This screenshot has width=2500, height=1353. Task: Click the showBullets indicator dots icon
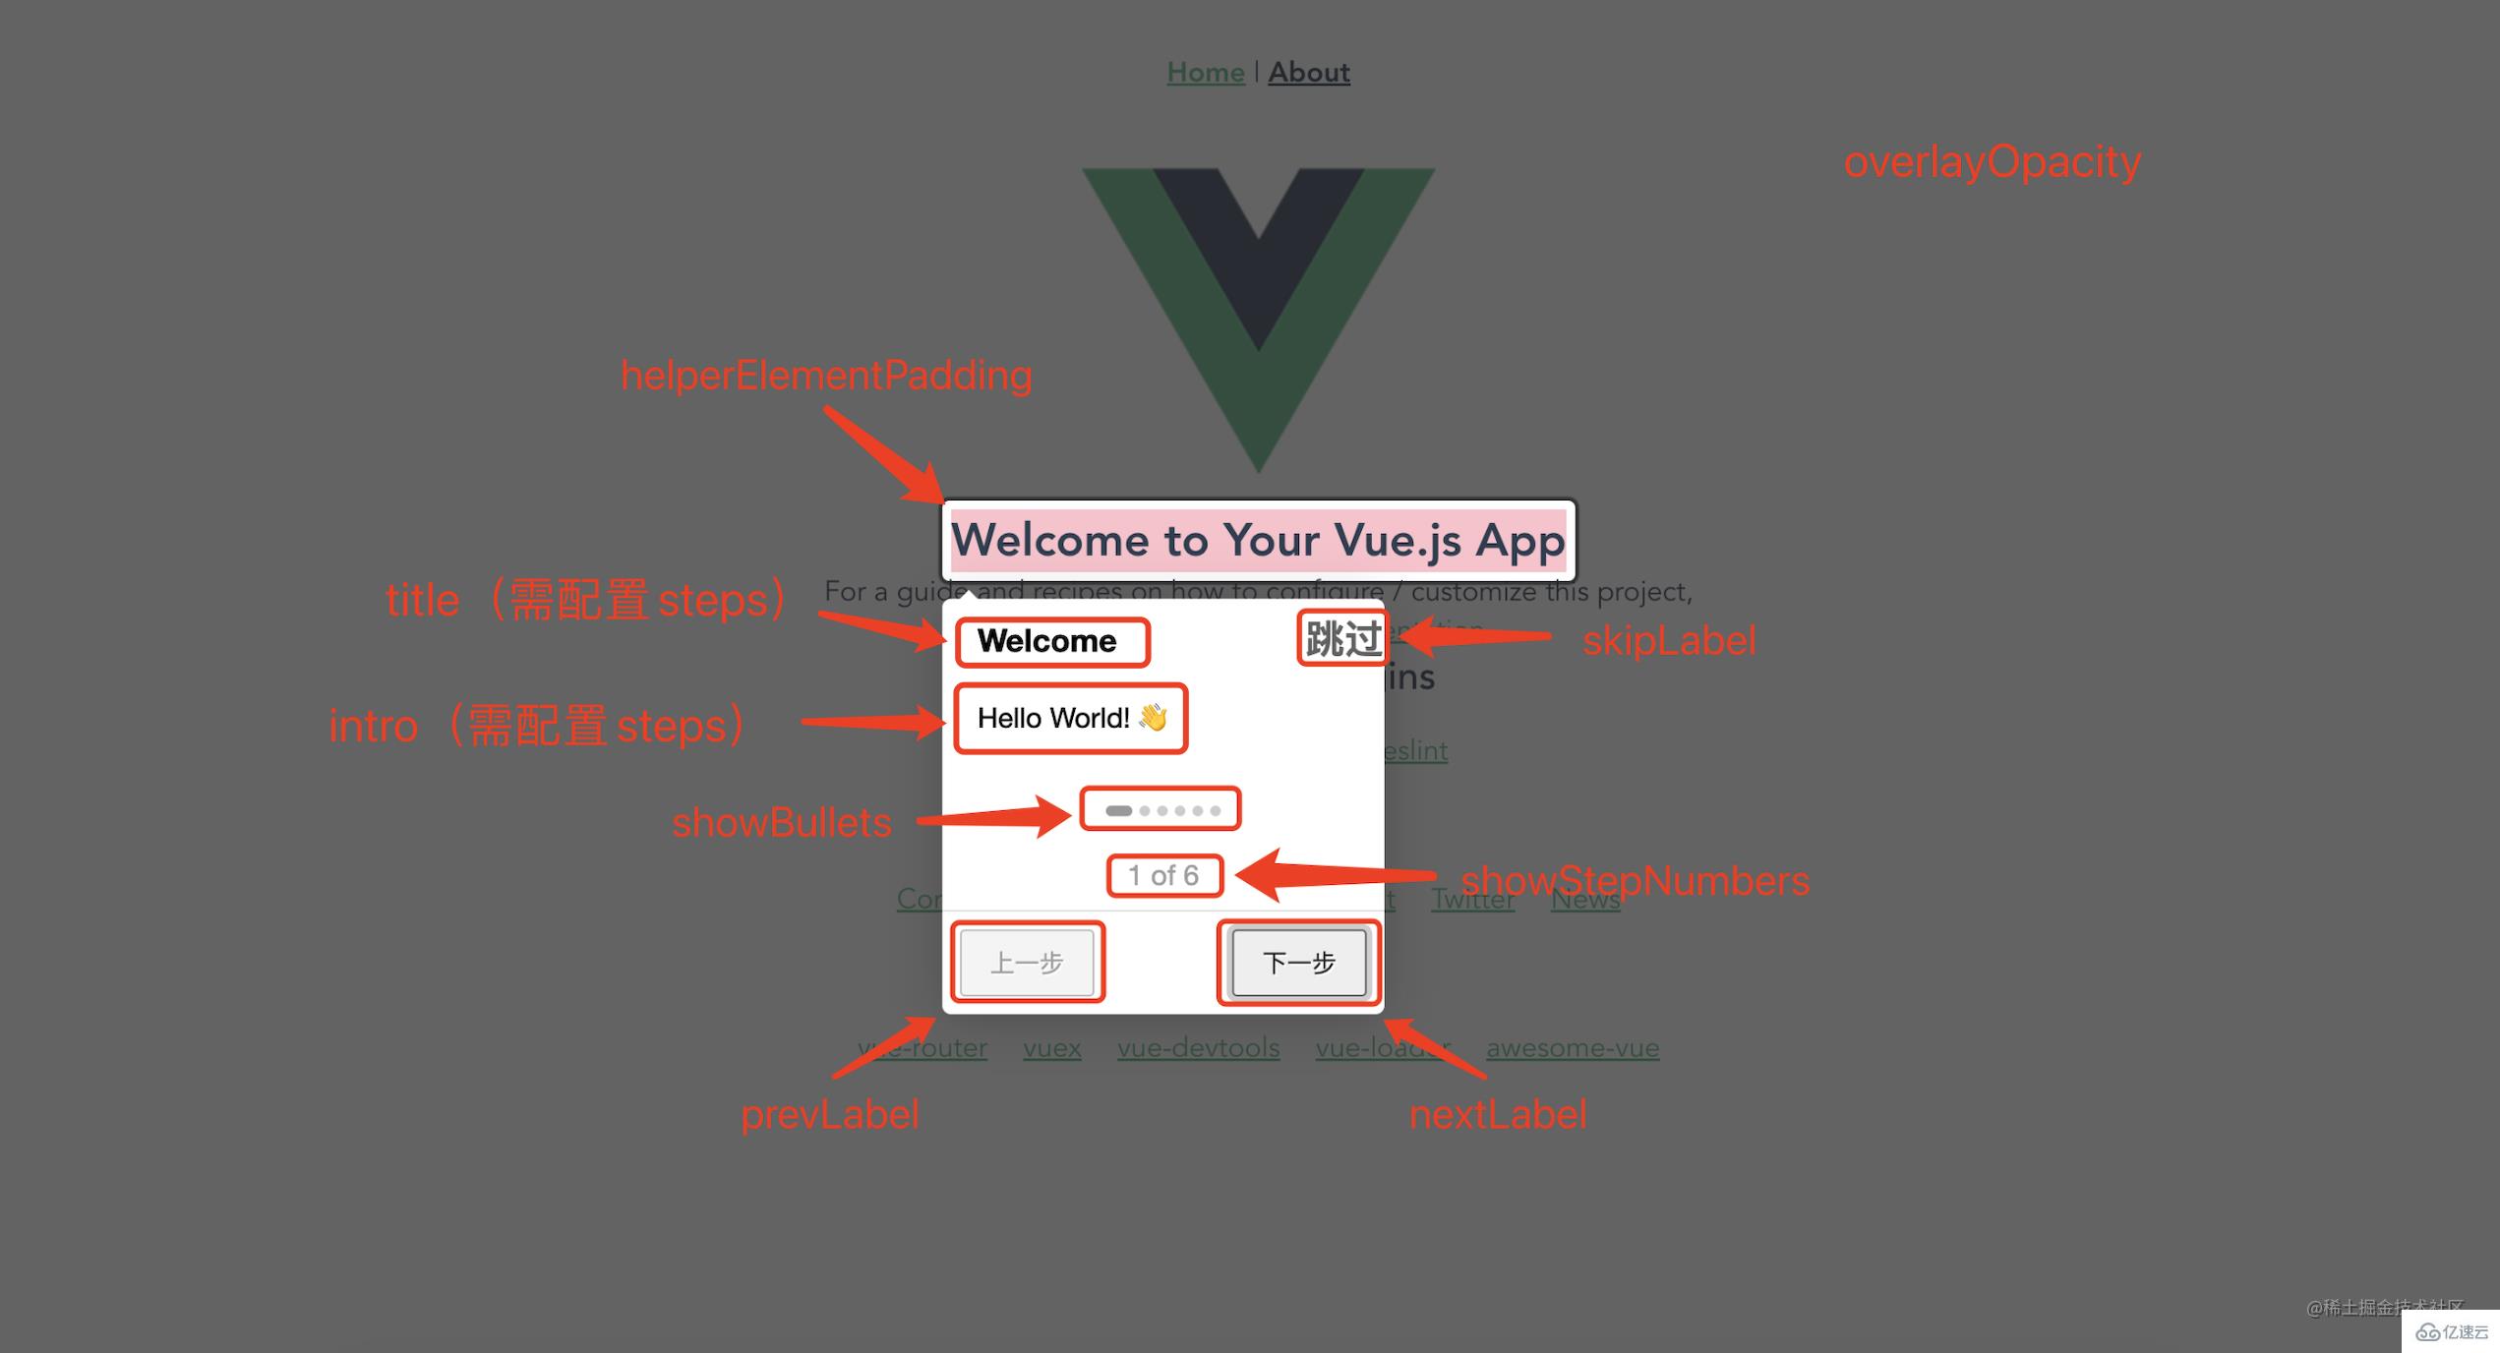click(x=1161, y=810)
